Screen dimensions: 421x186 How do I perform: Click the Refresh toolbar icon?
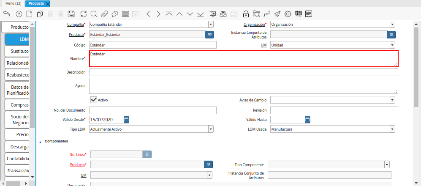[83, 14]
